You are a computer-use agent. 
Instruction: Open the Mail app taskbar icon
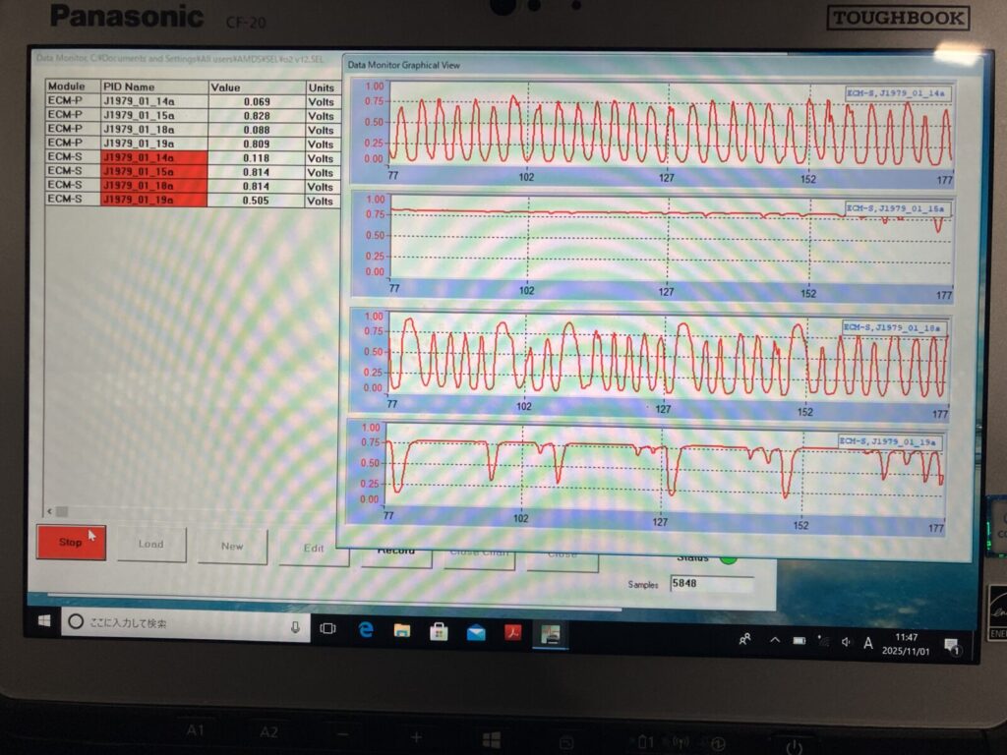click(476, 633)
